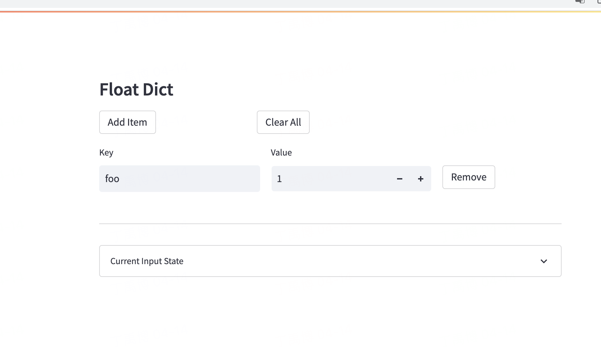Click inside the Value field showing 1

coord(328,178)
